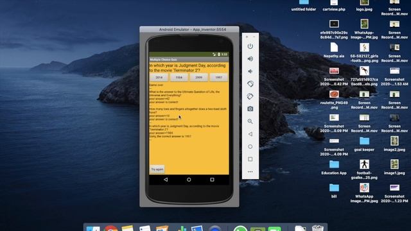The width and height of the screenshot is (411, 231).
Task: Click the Home circle in emulator sidebar
Action: 250,146
